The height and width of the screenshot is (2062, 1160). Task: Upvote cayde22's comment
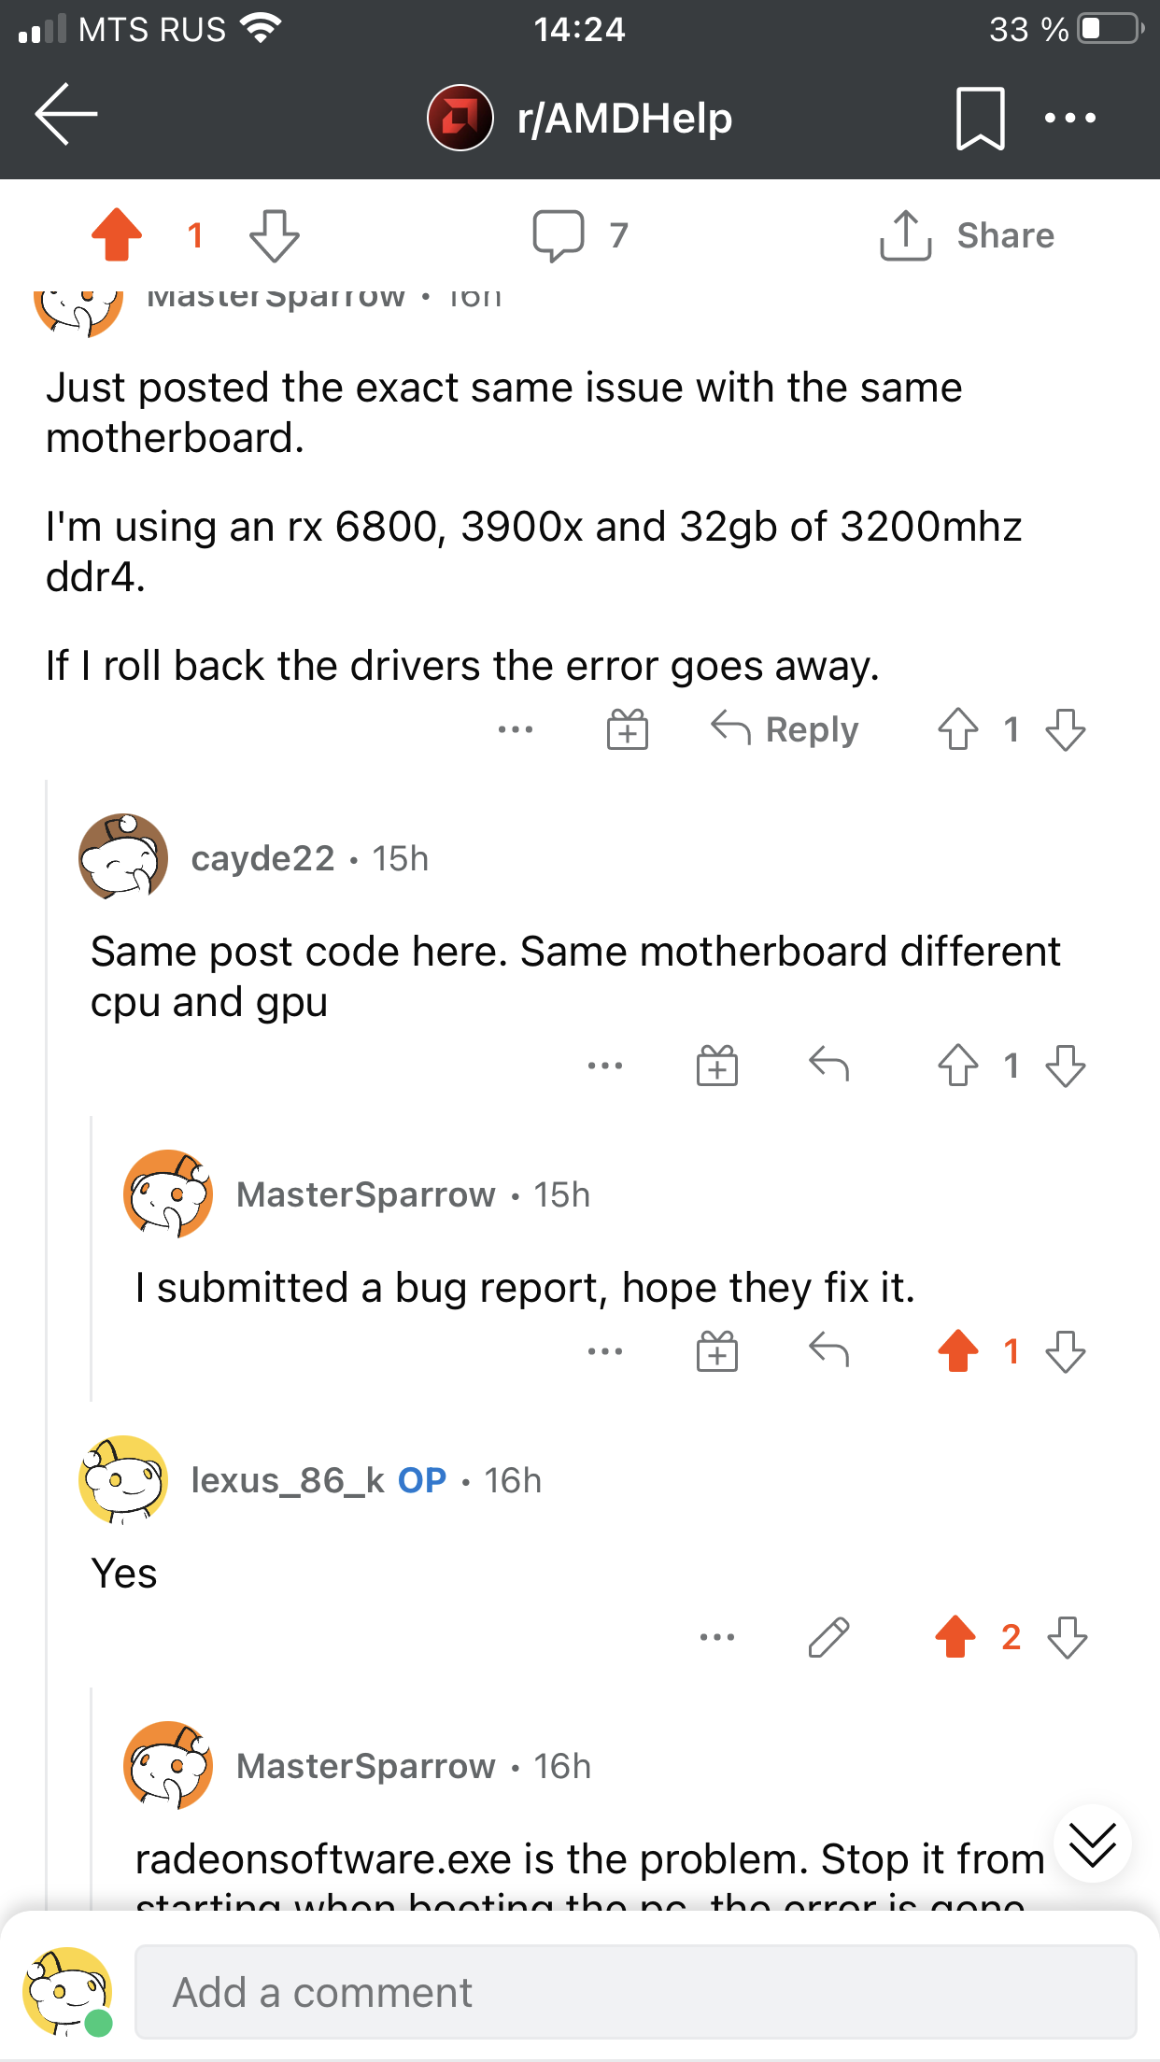[x=957, y=1066]
